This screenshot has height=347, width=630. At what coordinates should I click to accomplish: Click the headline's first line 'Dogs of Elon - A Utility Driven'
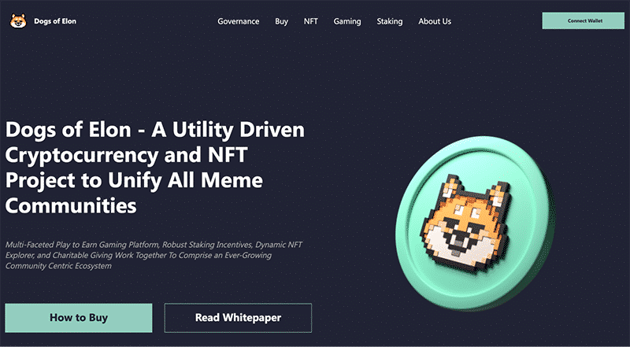(154, 130)
